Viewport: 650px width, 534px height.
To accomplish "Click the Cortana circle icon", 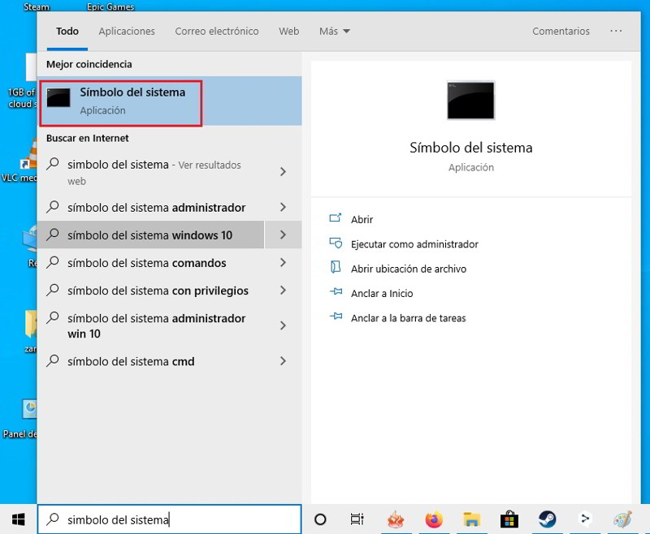I will click(x=320, y=519).
